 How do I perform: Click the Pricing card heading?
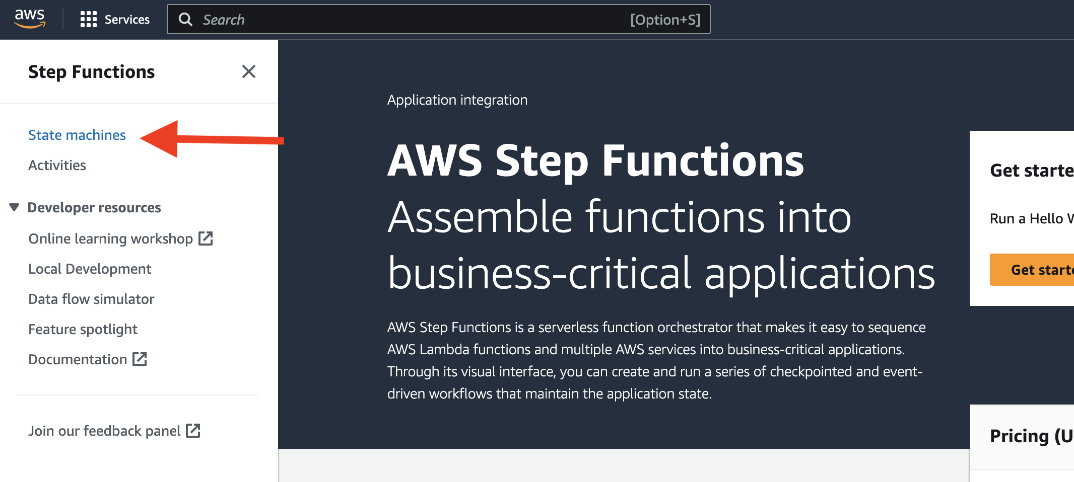(x=1031, y=436)
